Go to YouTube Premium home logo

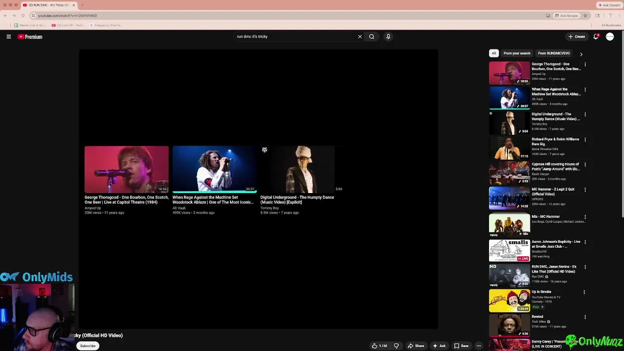(30, 37)
